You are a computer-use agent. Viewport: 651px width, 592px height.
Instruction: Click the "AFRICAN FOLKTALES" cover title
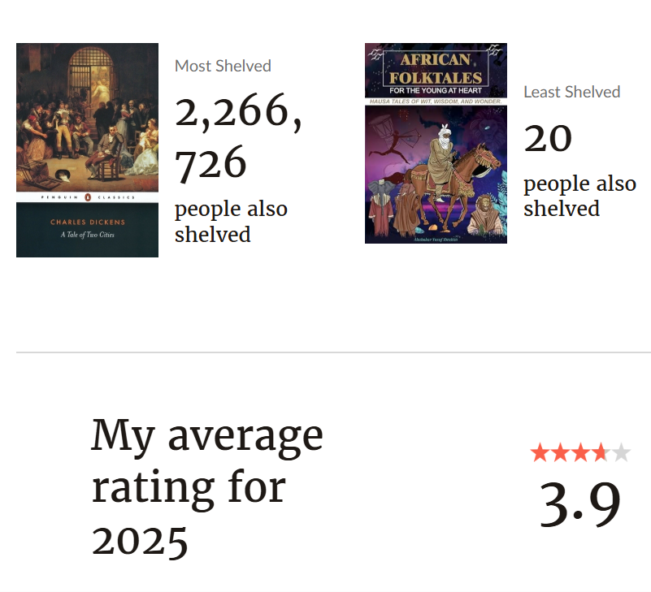436,67
